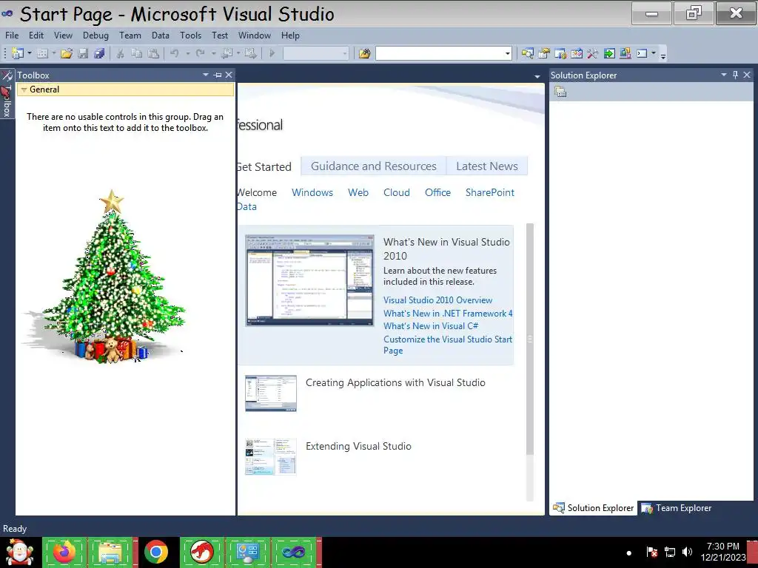Open the Find combo box dropdown arrow
The image size is (758, 568).
pos(507,53)
